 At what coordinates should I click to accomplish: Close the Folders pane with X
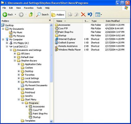(50, 20)
